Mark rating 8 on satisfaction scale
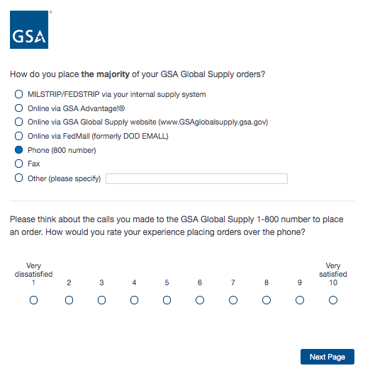The width and height of the screenshot is (370, 390). pos(267,300)
